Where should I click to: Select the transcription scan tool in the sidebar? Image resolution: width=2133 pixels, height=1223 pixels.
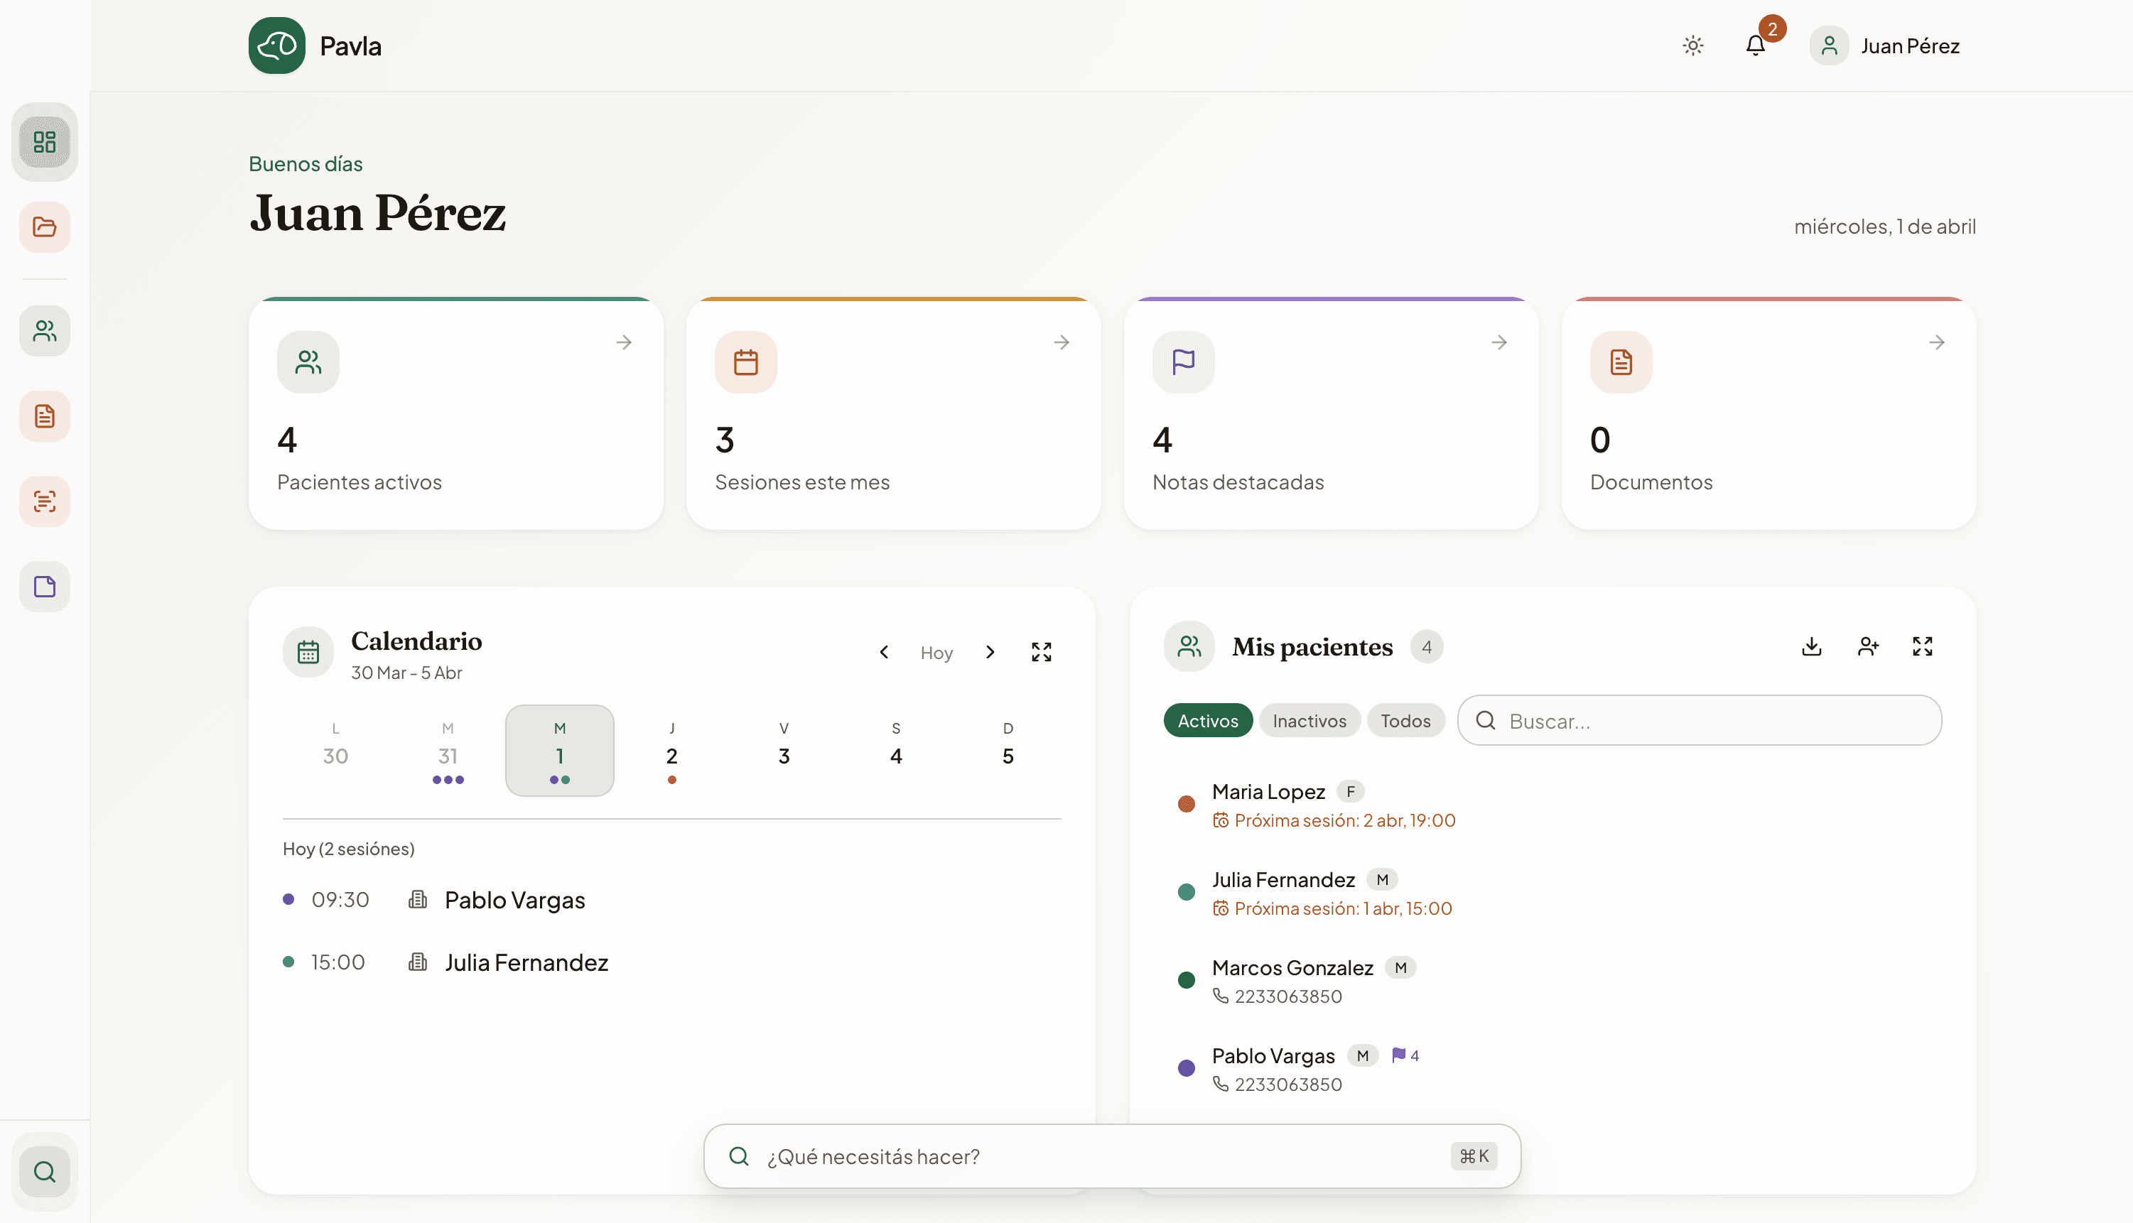[43, 501]
